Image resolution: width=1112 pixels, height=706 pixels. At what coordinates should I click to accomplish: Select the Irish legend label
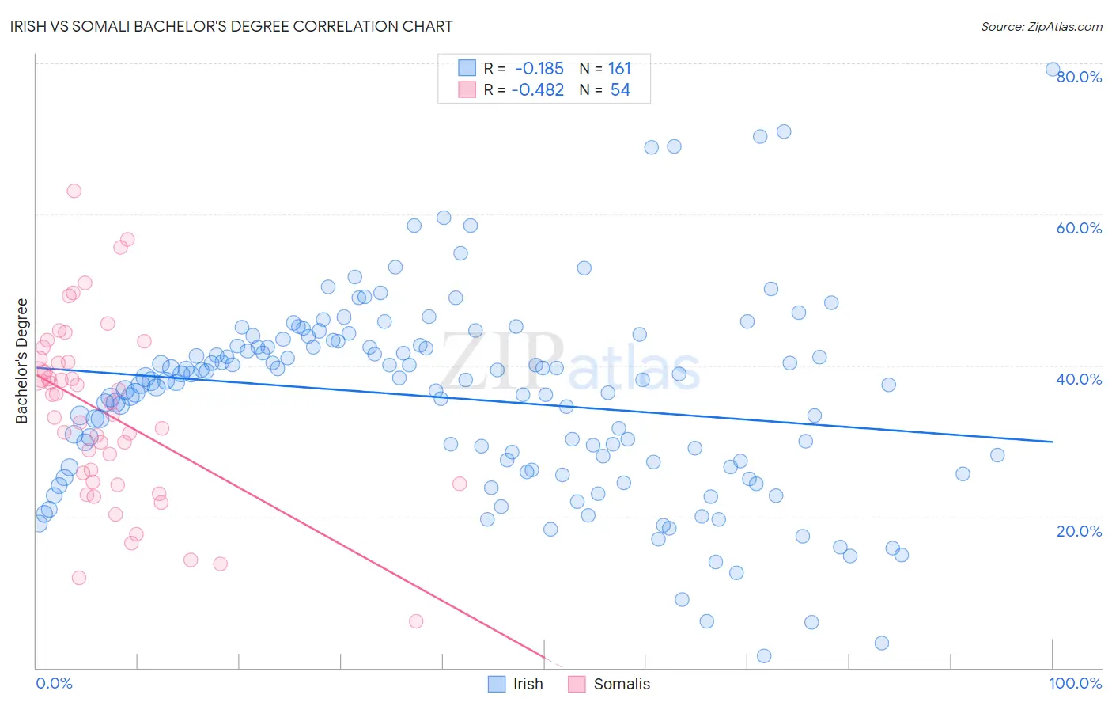[528, 684]
